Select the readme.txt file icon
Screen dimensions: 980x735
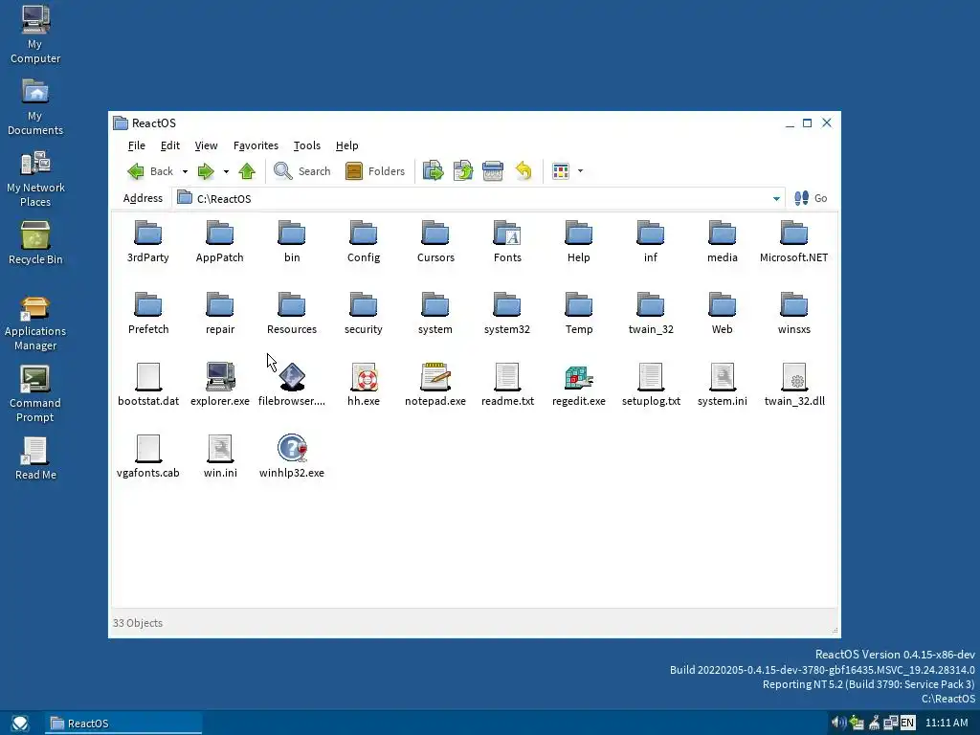click(x=507, y=377)
